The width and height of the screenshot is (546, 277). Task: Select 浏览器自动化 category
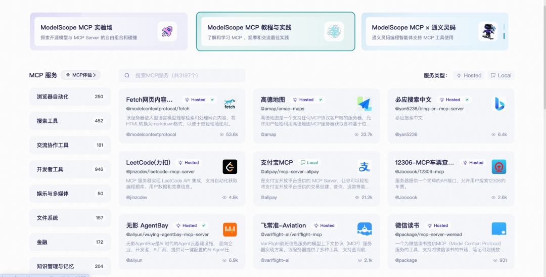(x=70, y=97)
